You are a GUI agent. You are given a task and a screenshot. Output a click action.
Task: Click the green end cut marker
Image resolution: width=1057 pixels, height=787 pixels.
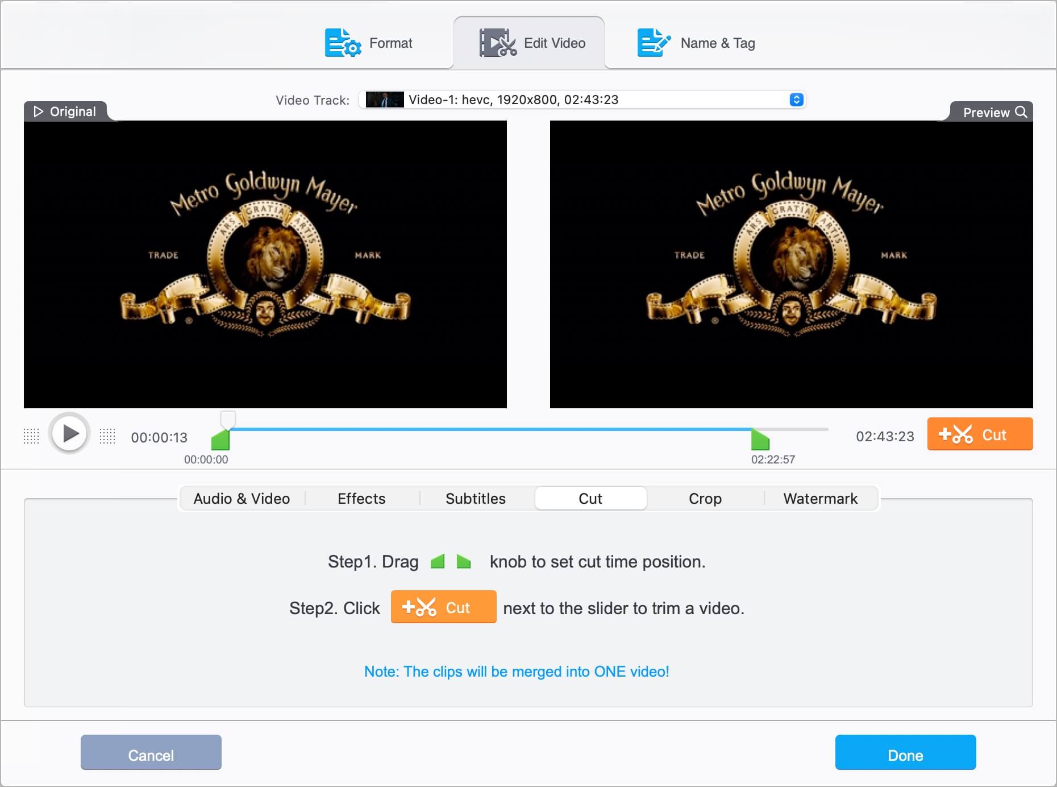click(x=760, y=440)
